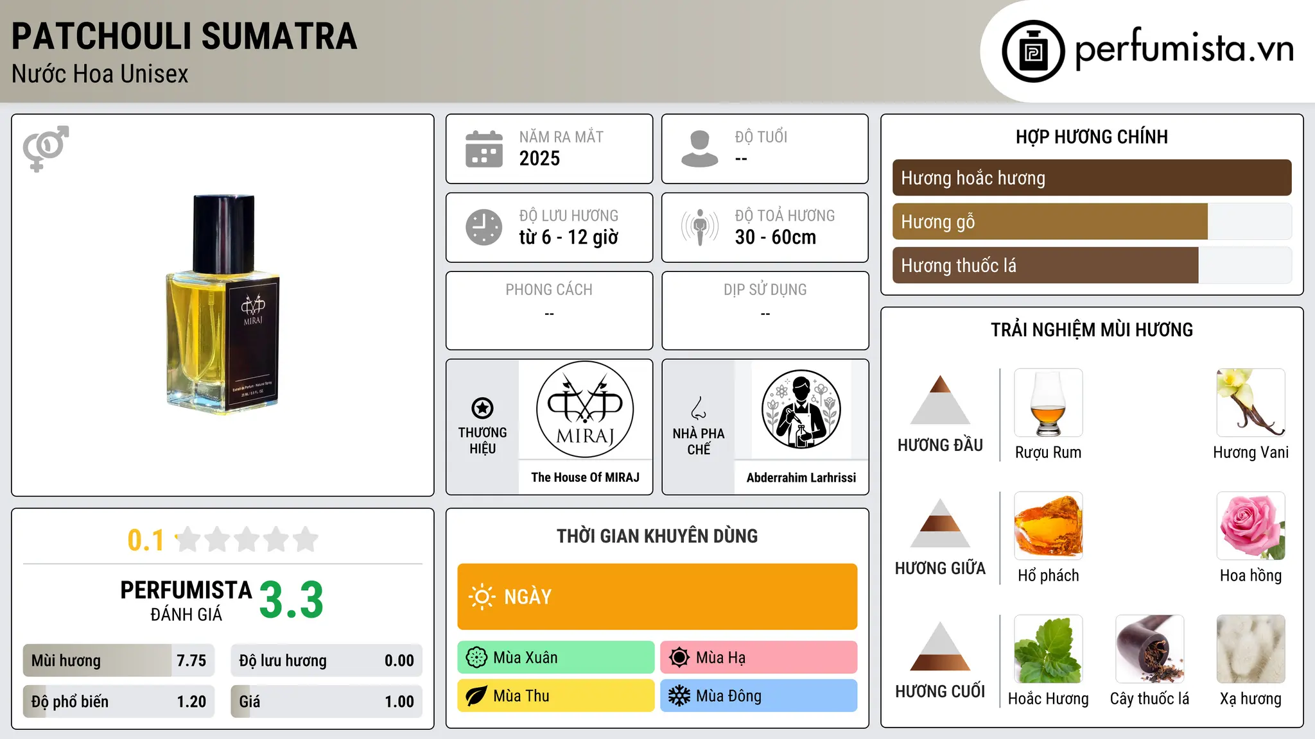
Task: Click the perfumista.vn perfume bottle logo icon
Action: click(x=1033, y=51)
